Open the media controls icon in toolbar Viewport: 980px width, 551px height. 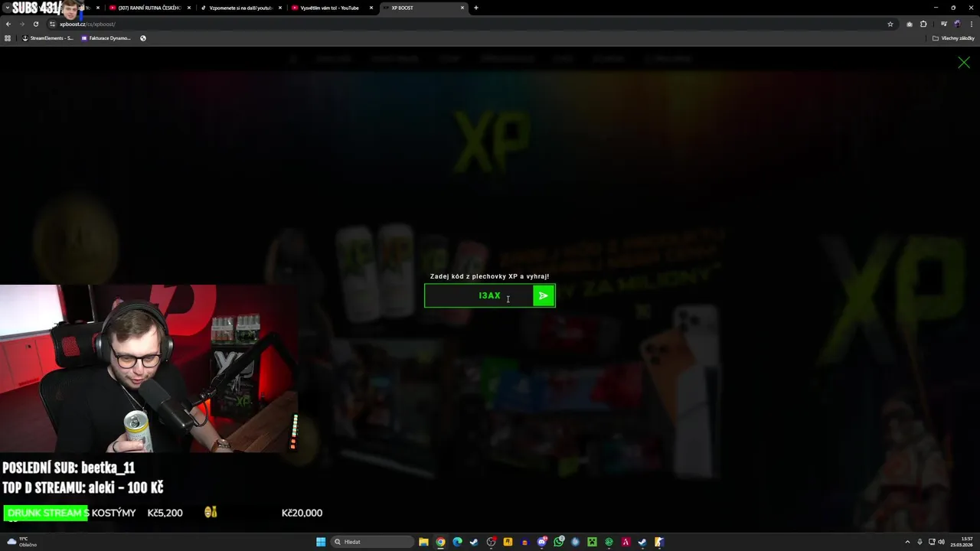943,24
